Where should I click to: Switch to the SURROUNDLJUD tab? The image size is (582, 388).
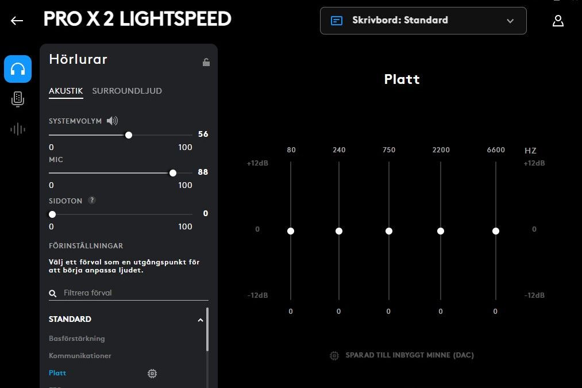coord(127,91)
